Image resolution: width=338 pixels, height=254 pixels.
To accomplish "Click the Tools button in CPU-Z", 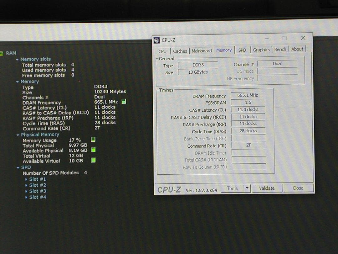I will pyautogui.click(x=232, y=188).
